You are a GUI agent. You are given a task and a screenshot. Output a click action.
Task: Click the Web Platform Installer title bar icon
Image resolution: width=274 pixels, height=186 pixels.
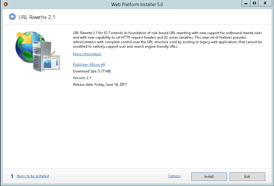[6, 4]
